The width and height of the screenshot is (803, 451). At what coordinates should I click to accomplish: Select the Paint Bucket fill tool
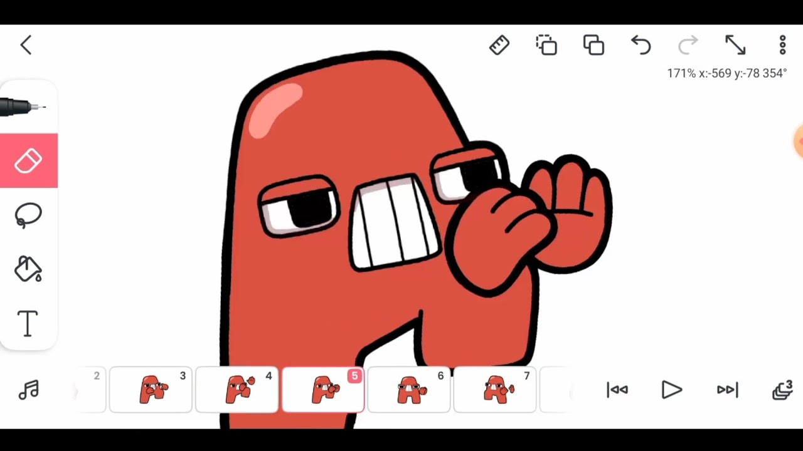coord(28,269)
